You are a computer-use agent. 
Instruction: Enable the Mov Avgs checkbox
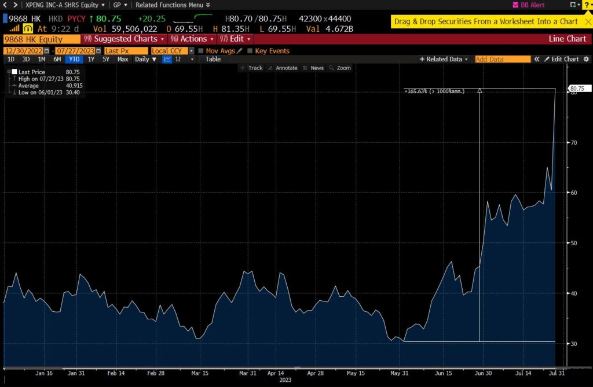[200, 51]
